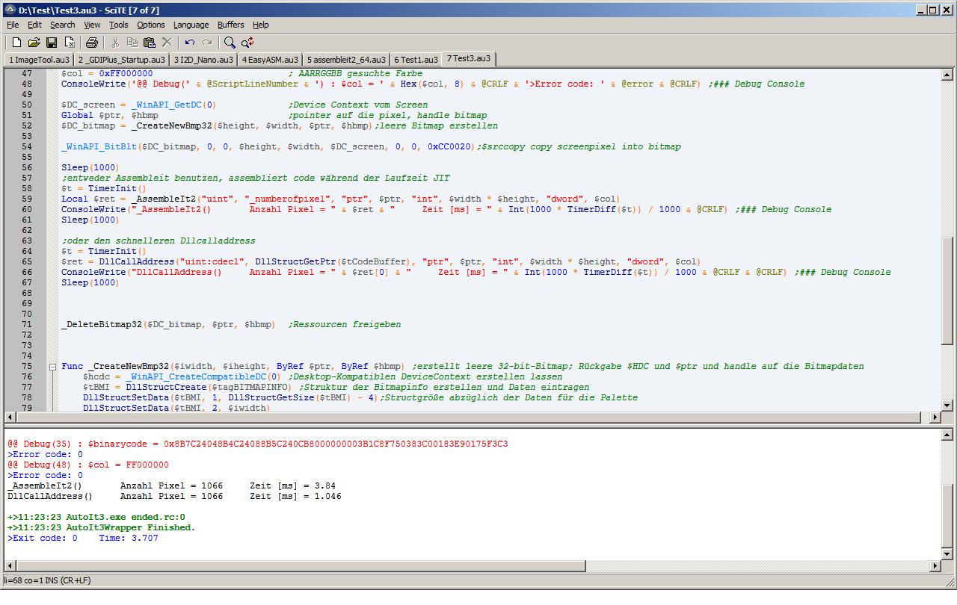This screenshot has width=957, height=605.
Task: Close the current file via toolbar icon
Action: (70, 43)
